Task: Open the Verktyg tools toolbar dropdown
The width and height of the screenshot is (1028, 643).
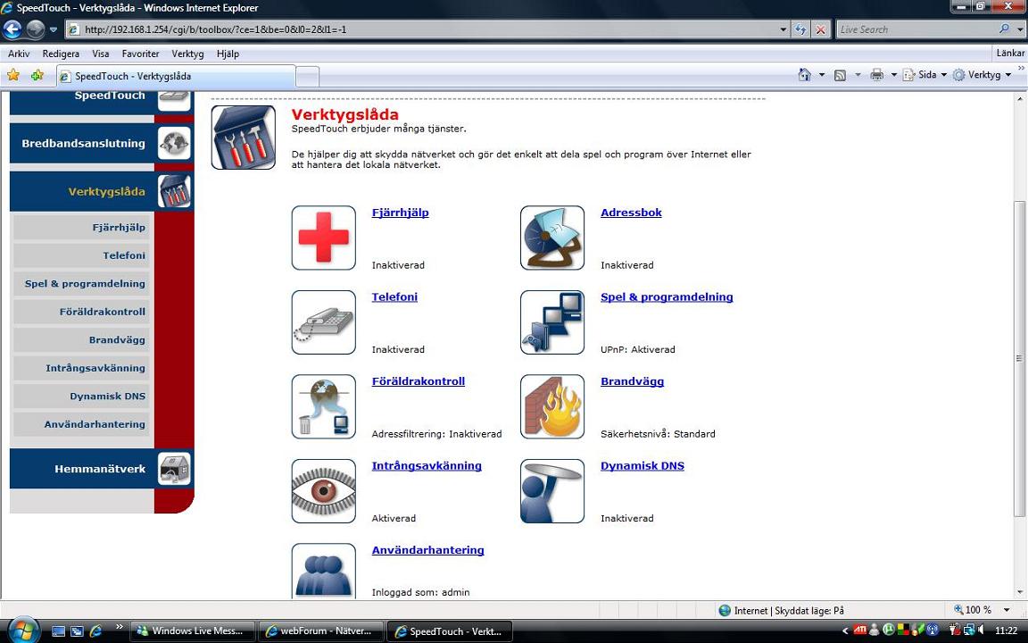Action: click(982, 75)
